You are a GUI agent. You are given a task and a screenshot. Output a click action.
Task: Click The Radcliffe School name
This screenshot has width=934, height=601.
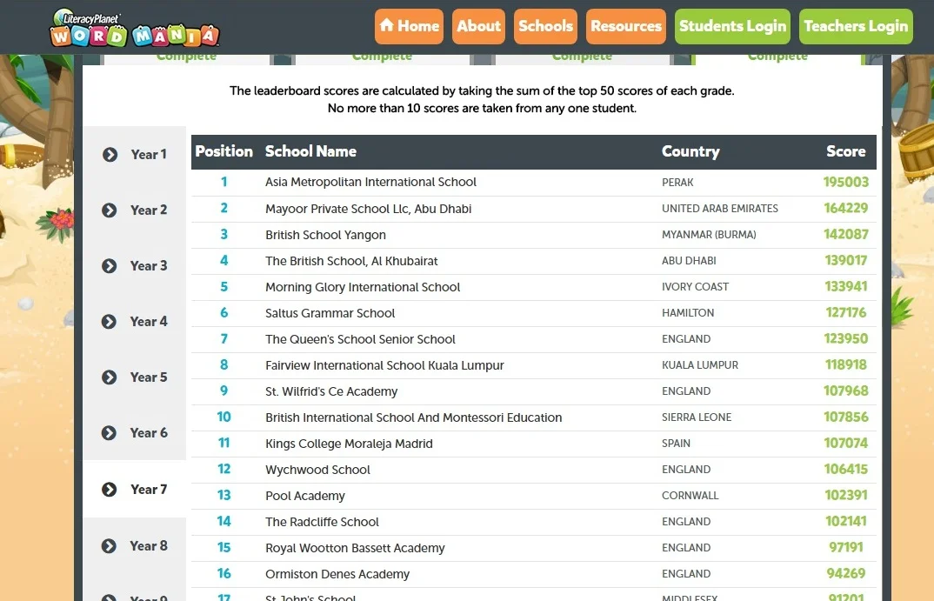click(x=323, y=522)
